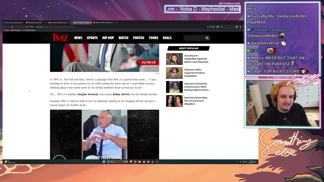Close the 'Robert F. Kennedy Jr.' tab
The height and width of the screenshot is (182, 324).
(91, 22)
